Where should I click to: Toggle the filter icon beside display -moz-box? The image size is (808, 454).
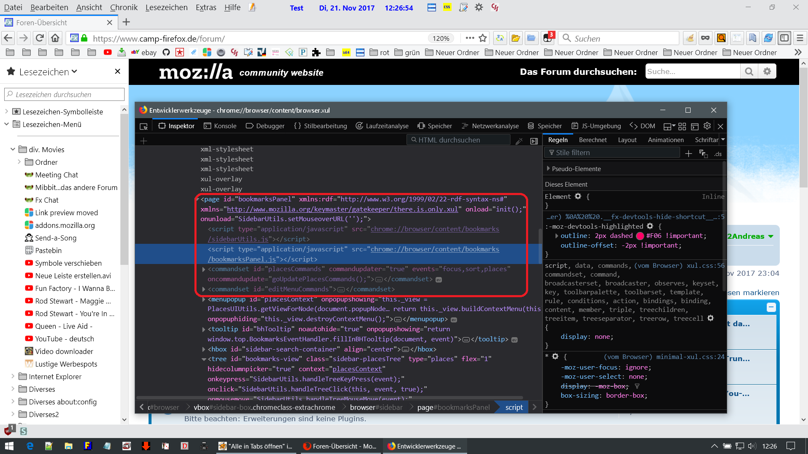click(x=637, y=386)
